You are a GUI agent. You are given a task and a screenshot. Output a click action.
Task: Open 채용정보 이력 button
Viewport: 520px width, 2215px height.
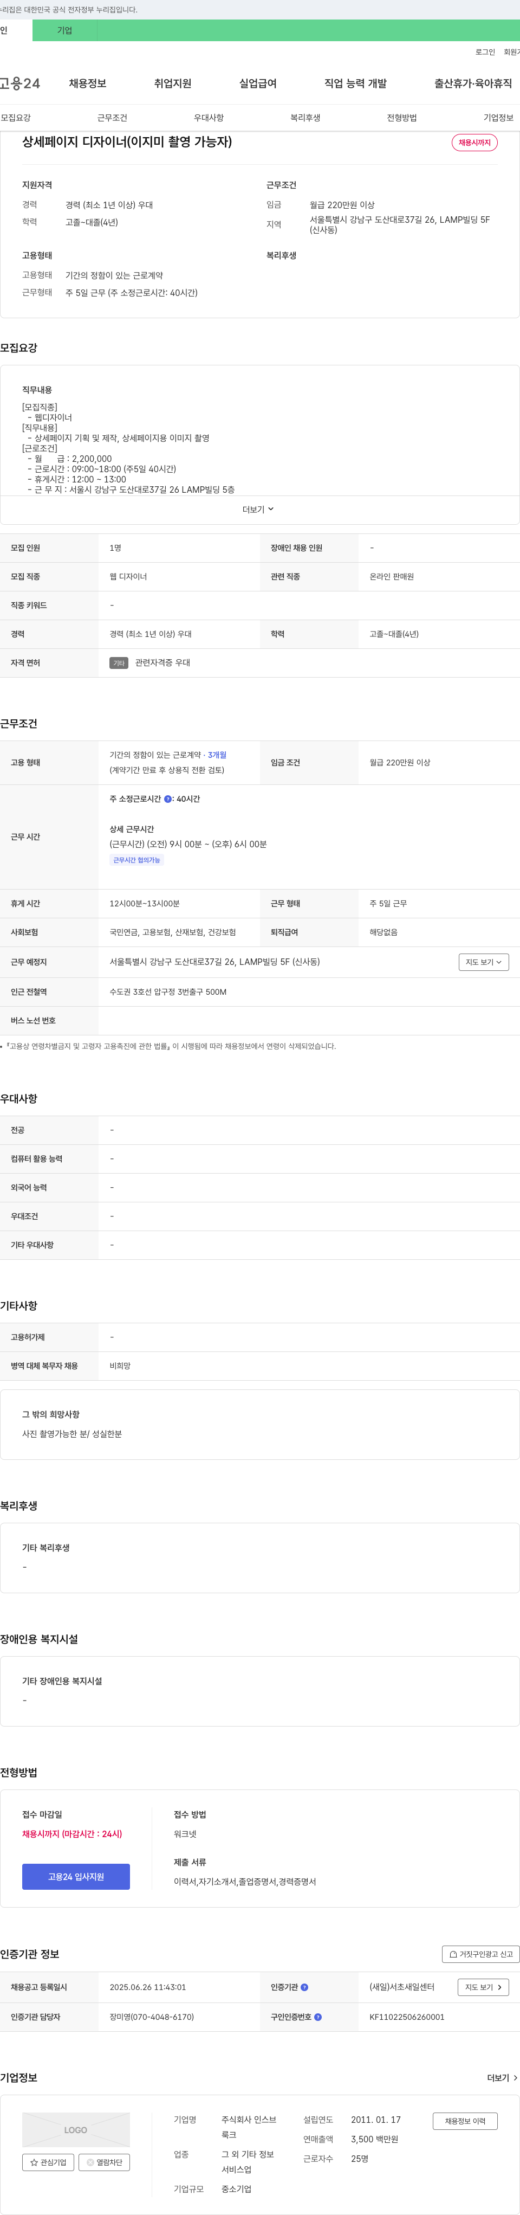(465, 2121)
